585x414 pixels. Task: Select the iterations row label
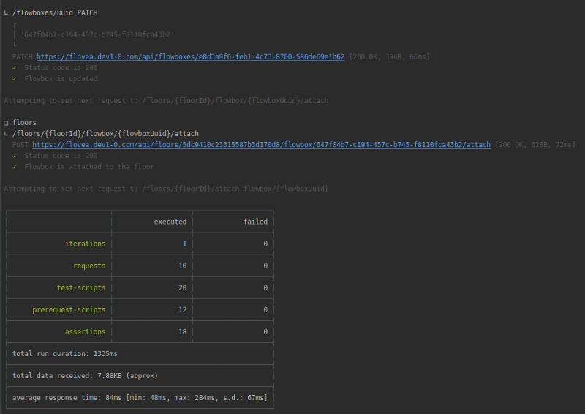pos(85,244)
